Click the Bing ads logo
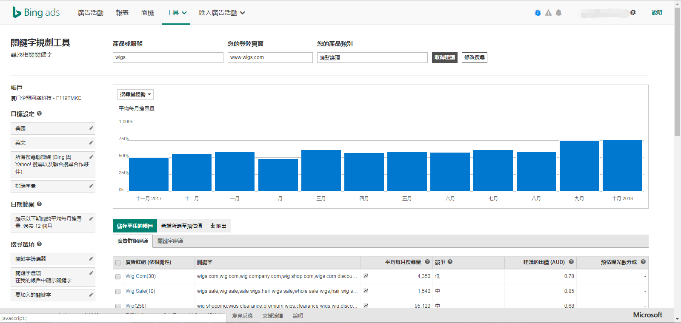This screenshot has width=681, height=323. (36, 12)
